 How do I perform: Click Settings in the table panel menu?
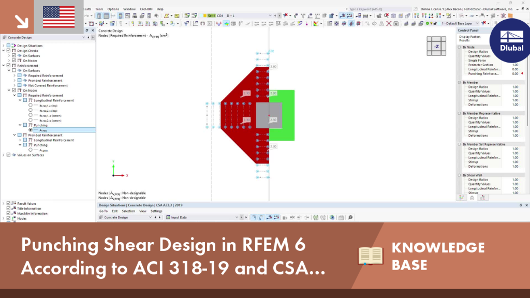pyautogui.click(x=156, y=211)
